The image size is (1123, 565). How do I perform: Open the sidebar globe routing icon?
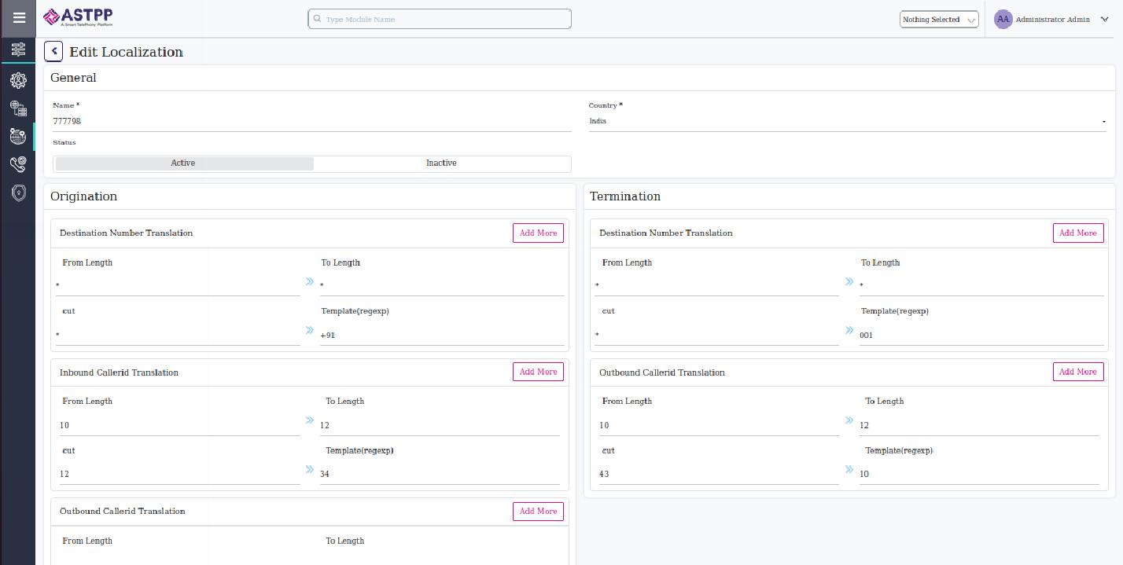click(18, 136)
